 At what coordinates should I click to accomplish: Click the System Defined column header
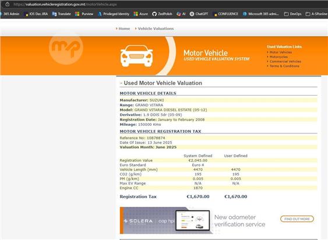[x=197, y=156]
